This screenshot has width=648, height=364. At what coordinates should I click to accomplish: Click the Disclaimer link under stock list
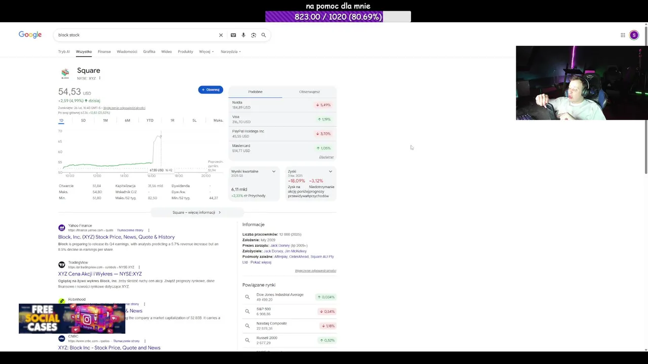[x=327, y=157]
